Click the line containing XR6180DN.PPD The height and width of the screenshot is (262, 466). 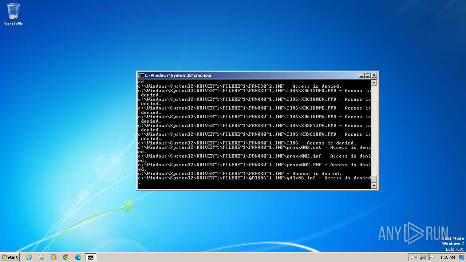coord(254,99)
